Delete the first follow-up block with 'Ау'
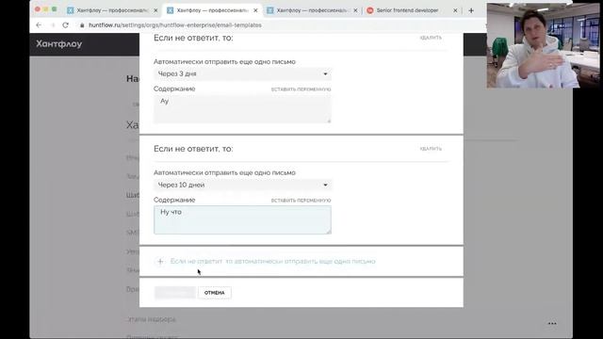Viewport: 603px width, 339px height. (431, 38)
